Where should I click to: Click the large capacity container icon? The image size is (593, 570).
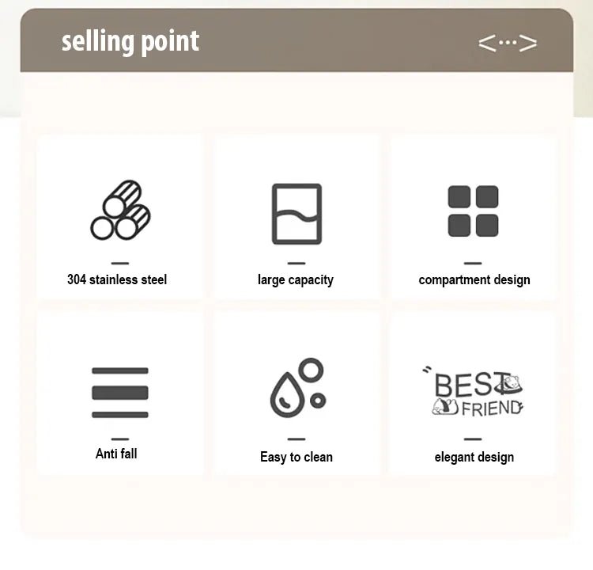[x=296, y=213]
